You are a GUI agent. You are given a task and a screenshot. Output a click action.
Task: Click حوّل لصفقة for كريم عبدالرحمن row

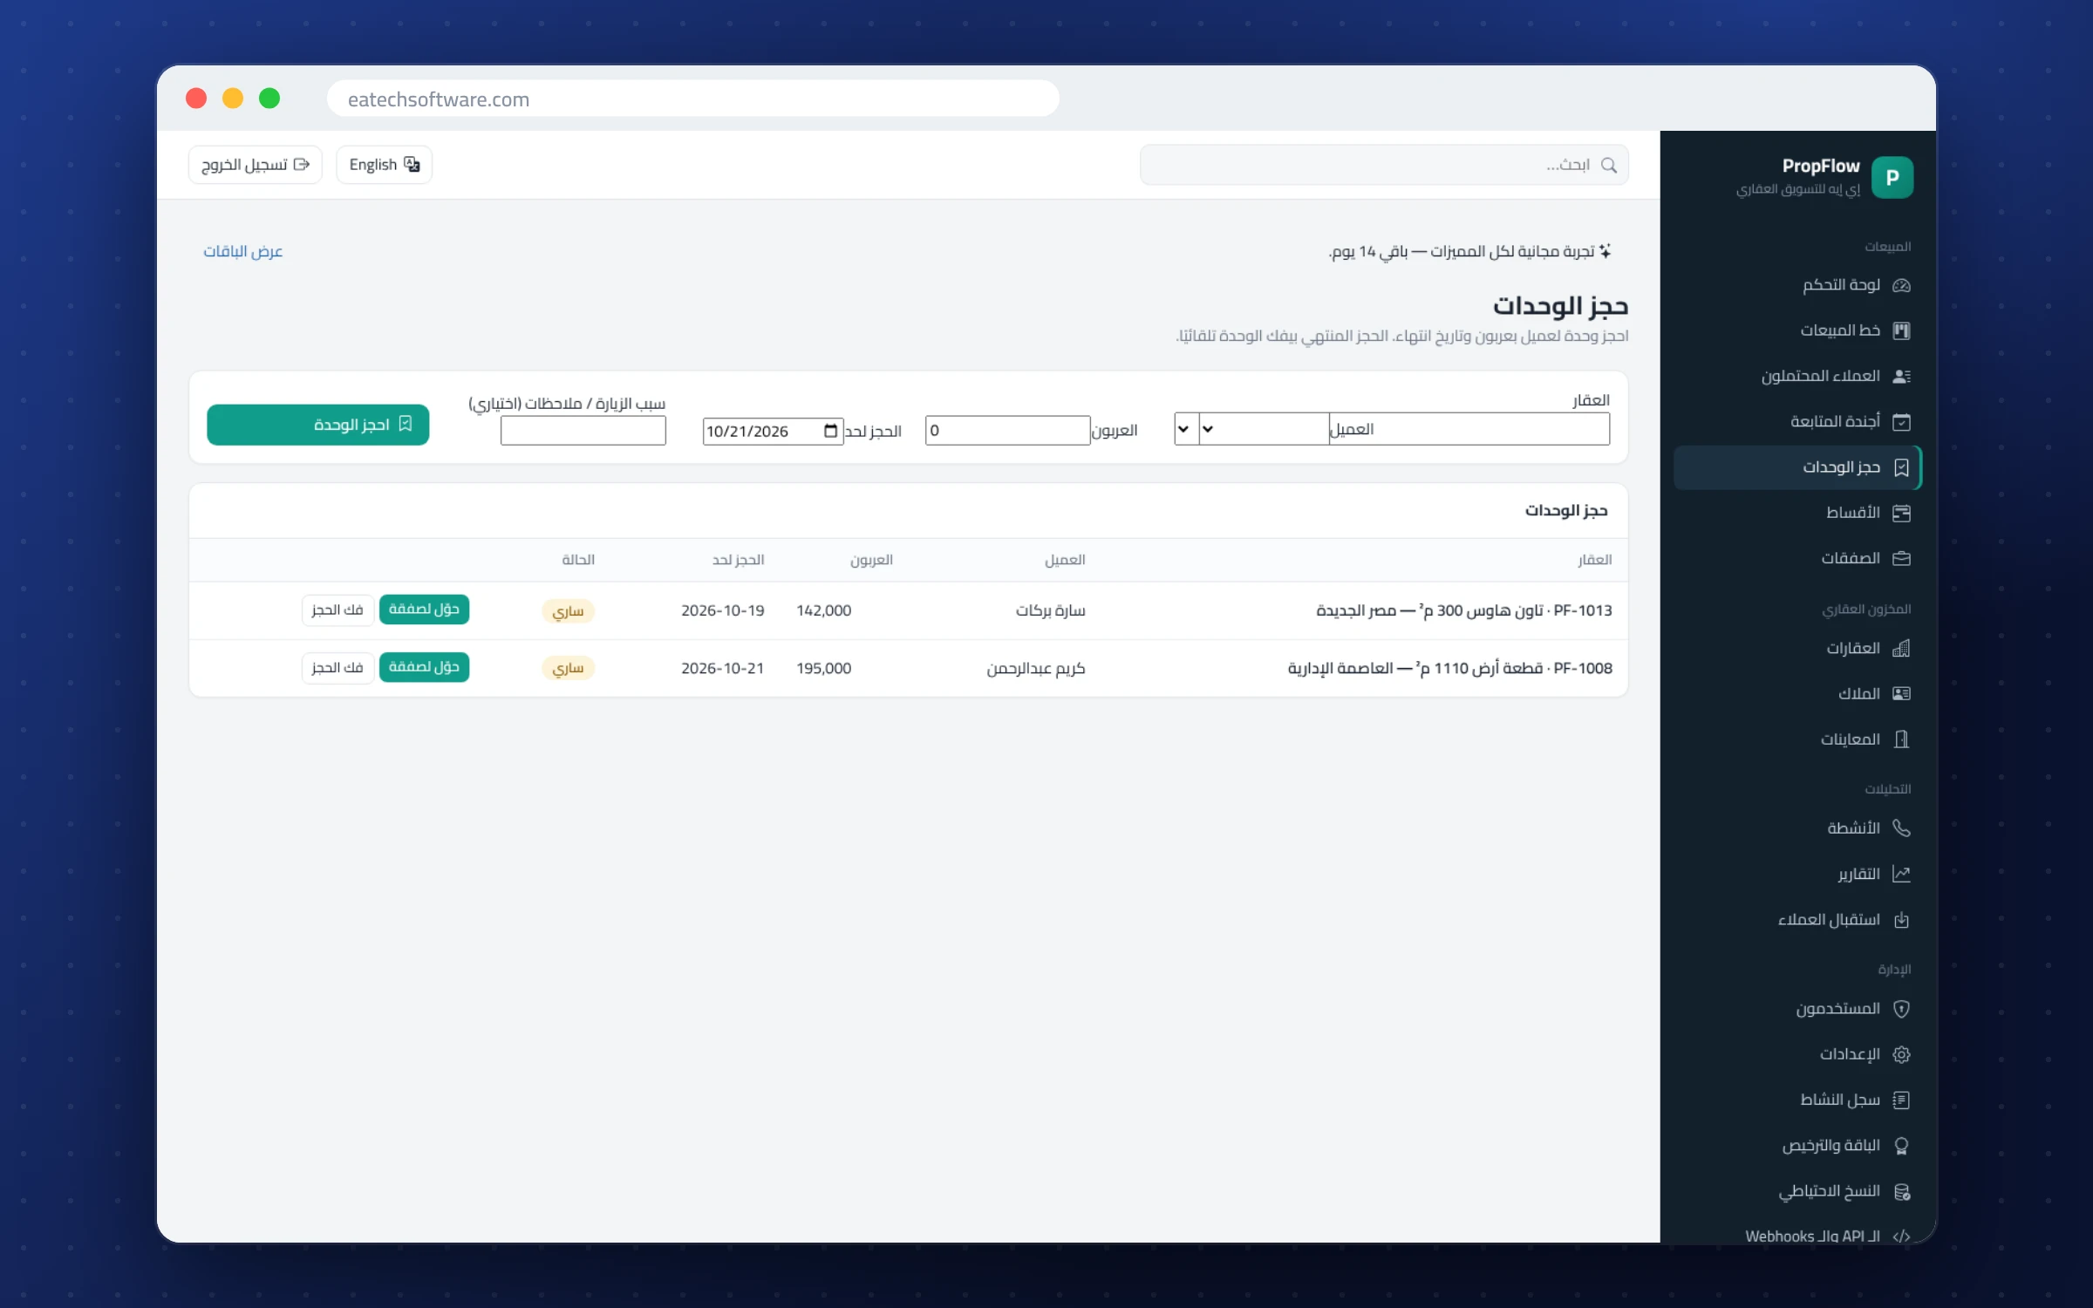[424, 667]
